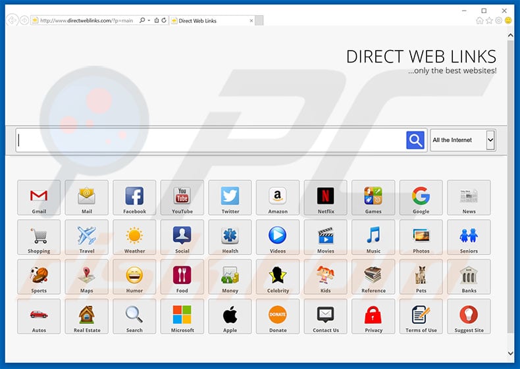This screenshot has height=369, width=520.
Task: Open the Kids tile
Action: tap(325, 277)
